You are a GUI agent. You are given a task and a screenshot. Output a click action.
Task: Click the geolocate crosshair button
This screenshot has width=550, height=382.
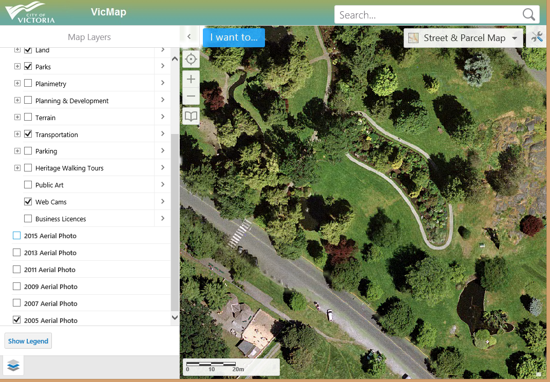tap(191, 59)
